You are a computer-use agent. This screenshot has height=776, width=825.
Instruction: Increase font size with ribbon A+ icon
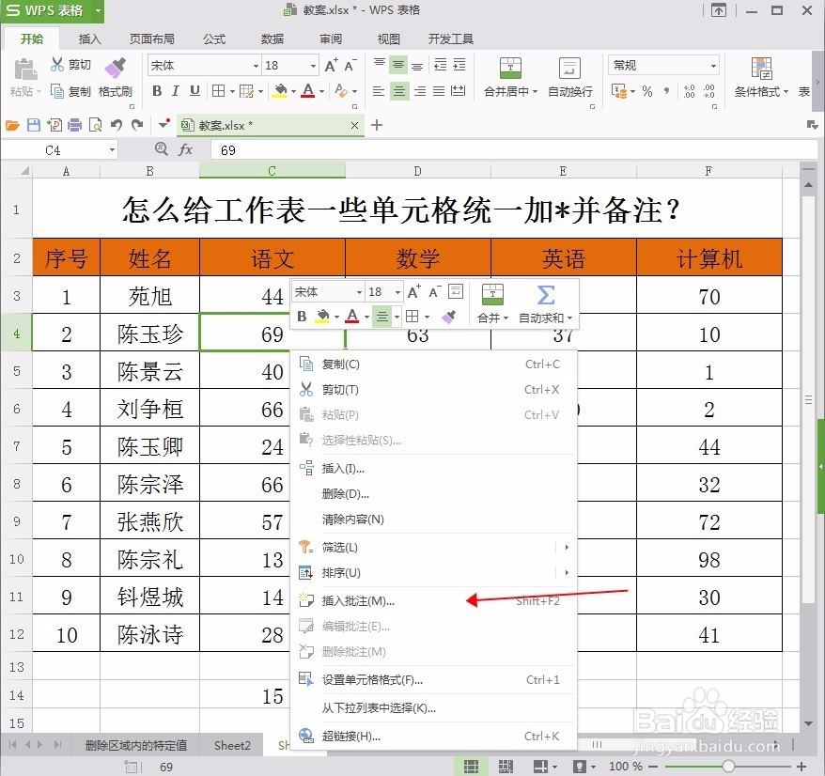tap(332, 65)
